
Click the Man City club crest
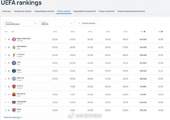click(x=14, y=79)
